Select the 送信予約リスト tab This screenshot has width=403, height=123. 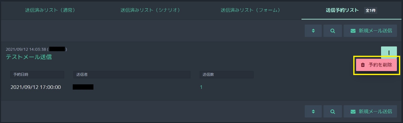342,10
